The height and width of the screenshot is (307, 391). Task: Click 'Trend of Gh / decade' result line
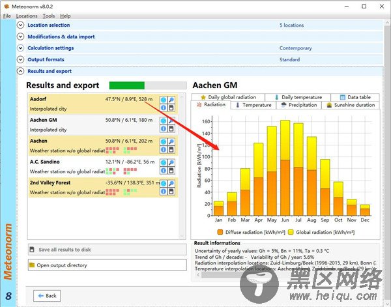point(254,257)
